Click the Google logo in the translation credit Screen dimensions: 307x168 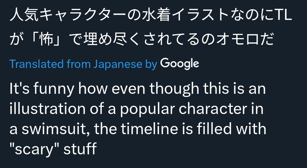(x=180, y=64)
